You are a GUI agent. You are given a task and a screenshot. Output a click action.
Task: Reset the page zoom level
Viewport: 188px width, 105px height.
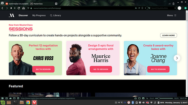point(152,98)
